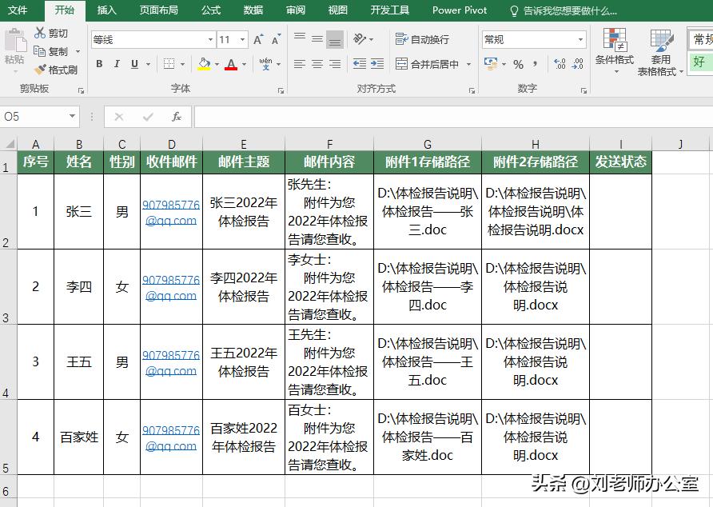The height and width of the screenshot is (507, 713).
Task: Toggle bold formatting
Action: click(99, 64)
